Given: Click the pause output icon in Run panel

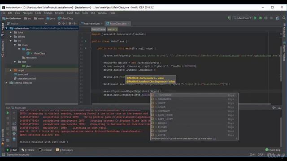Looking at the screenshot, I should click(x=8, y=123).
